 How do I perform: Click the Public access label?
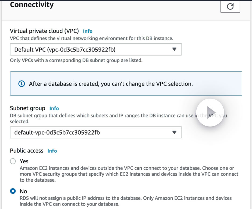click(27, 151)
